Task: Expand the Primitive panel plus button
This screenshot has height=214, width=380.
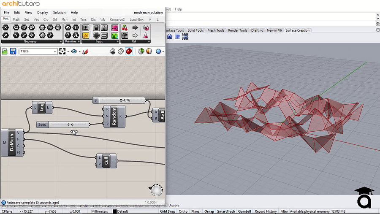Action: [x=79, y=42]
